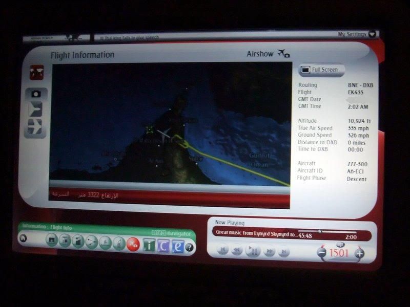Viewport: 410px width, 307px height.
Task: Click the Distance to DXB '0 miles'
Action: pos(357,143)
